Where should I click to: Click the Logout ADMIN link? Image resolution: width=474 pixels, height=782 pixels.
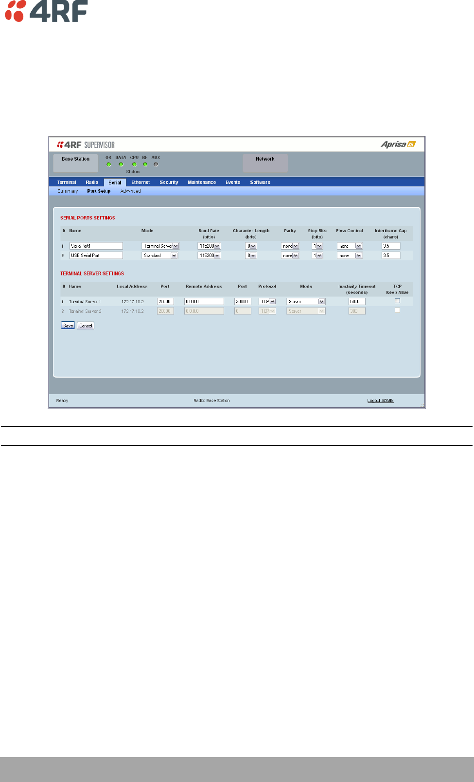coord(380,400)
